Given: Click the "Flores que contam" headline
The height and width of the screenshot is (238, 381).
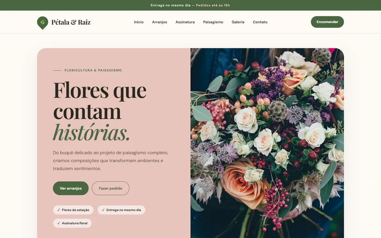Looking at the screenshot, I should pyautogui.click(x=100, y=100).
